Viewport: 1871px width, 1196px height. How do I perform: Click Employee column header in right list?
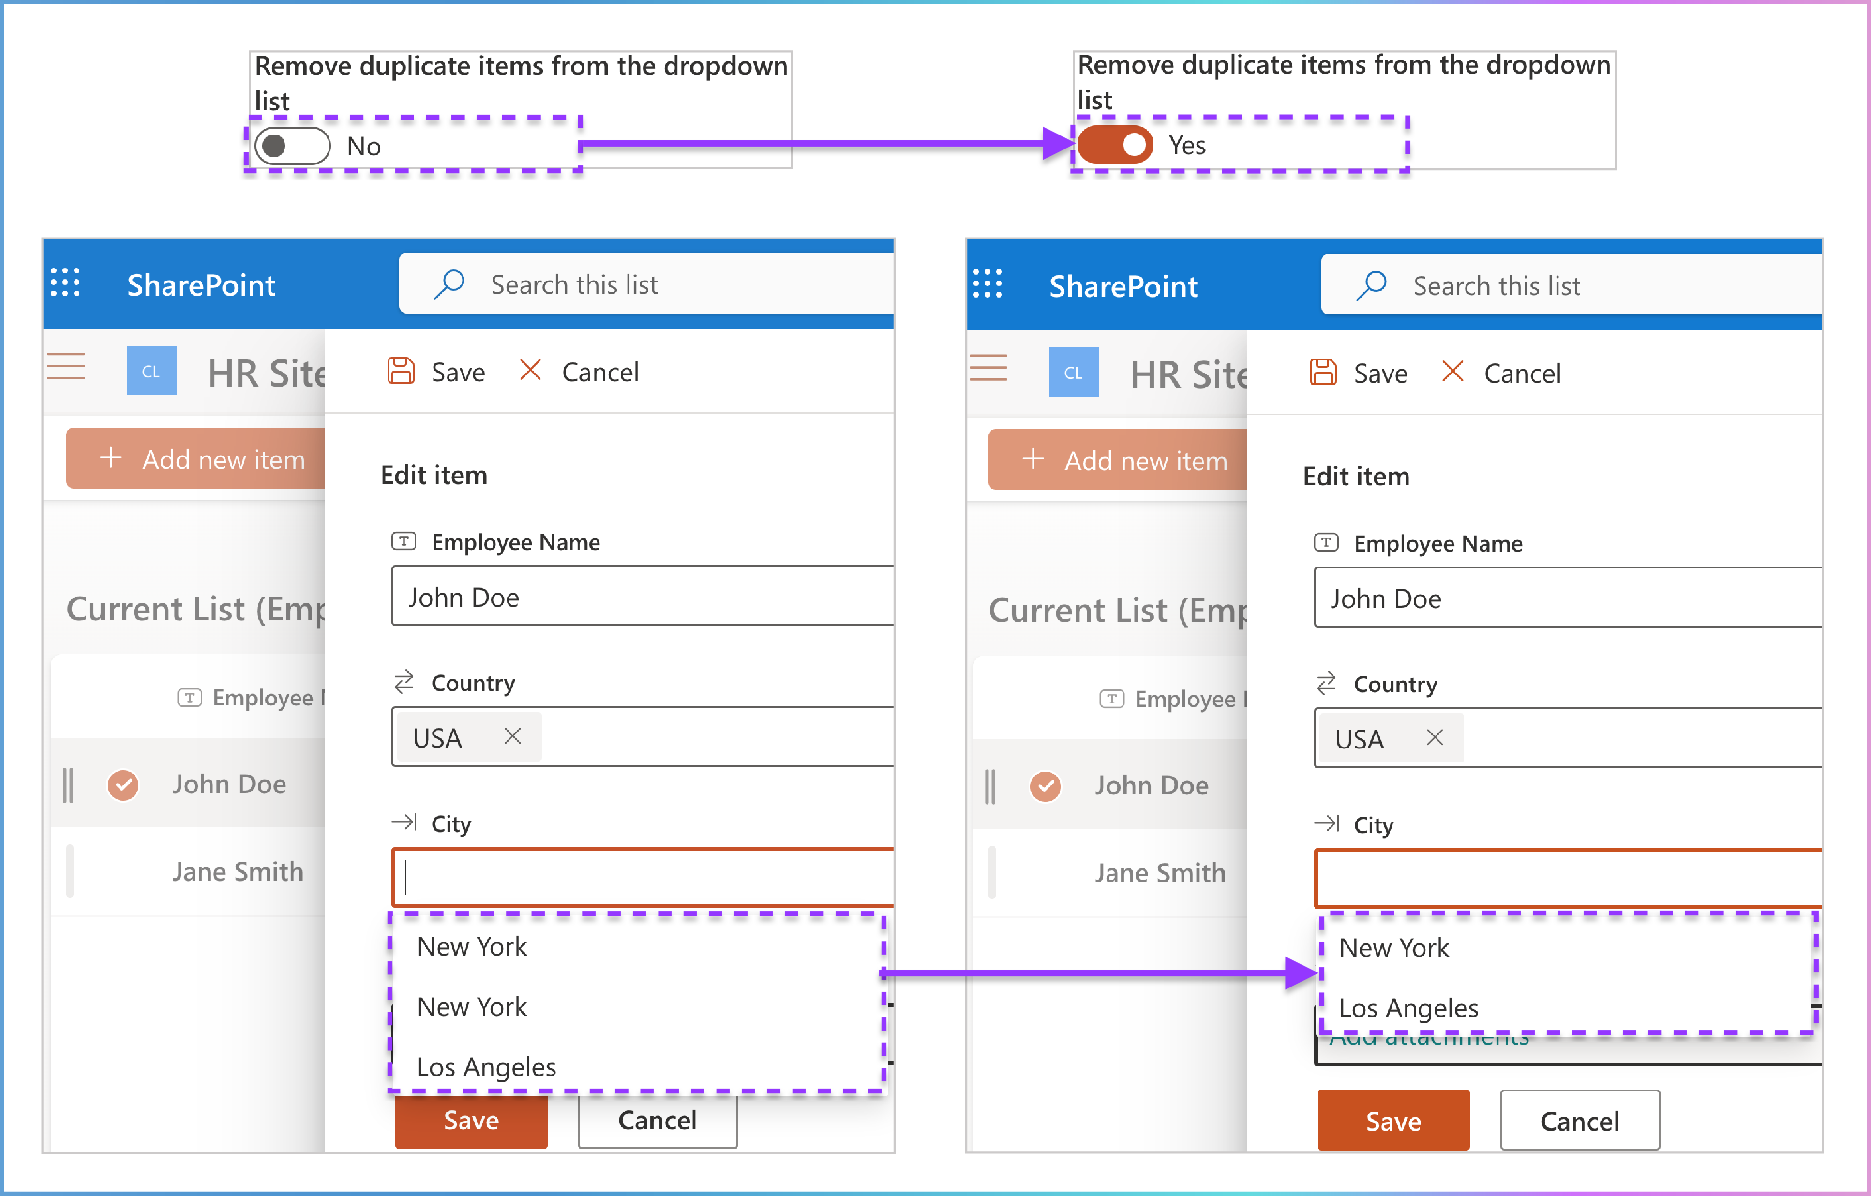click(1174, 699)
